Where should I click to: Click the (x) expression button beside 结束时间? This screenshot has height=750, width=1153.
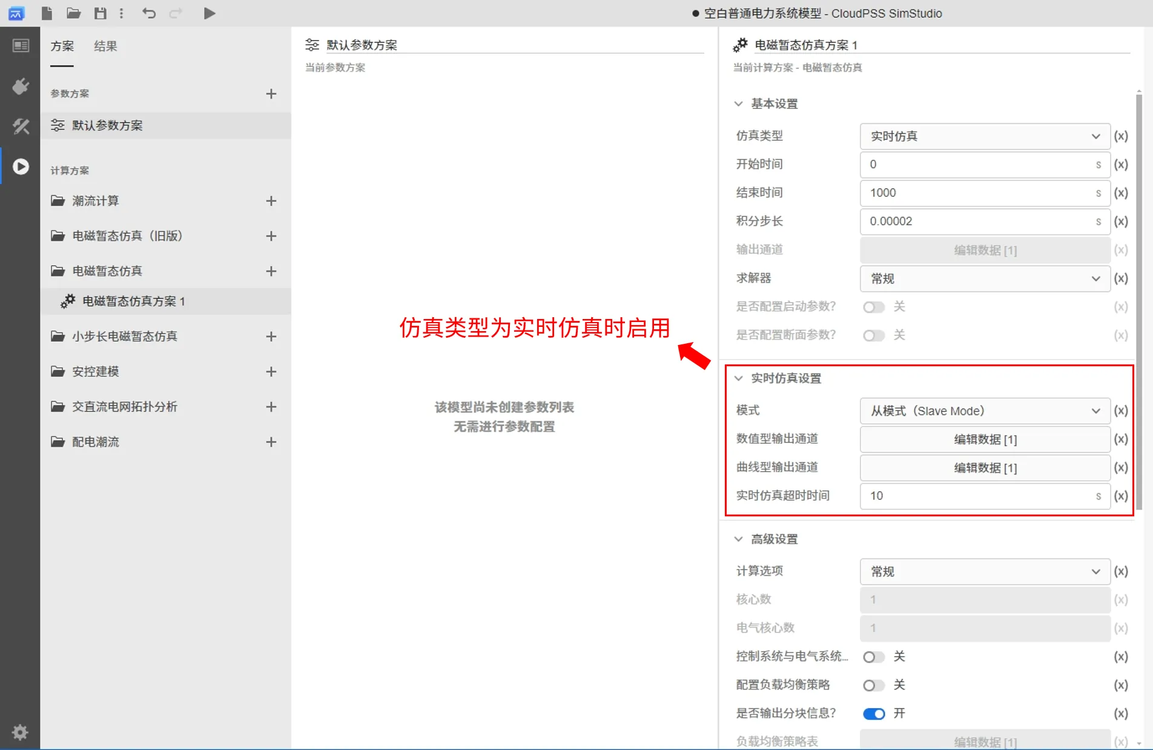(x=1121, y=193)
